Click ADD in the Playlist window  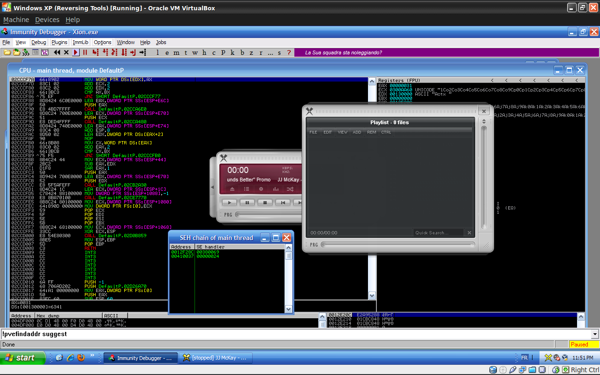pyautogui.click(x=357, y=132)
